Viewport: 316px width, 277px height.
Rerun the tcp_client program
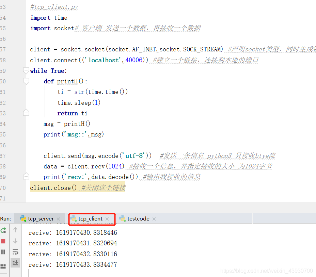click(3, 230)
